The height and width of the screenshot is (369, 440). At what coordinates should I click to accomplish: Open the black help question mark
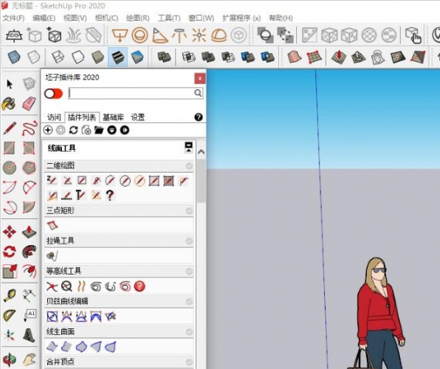[x=199, y=117]
